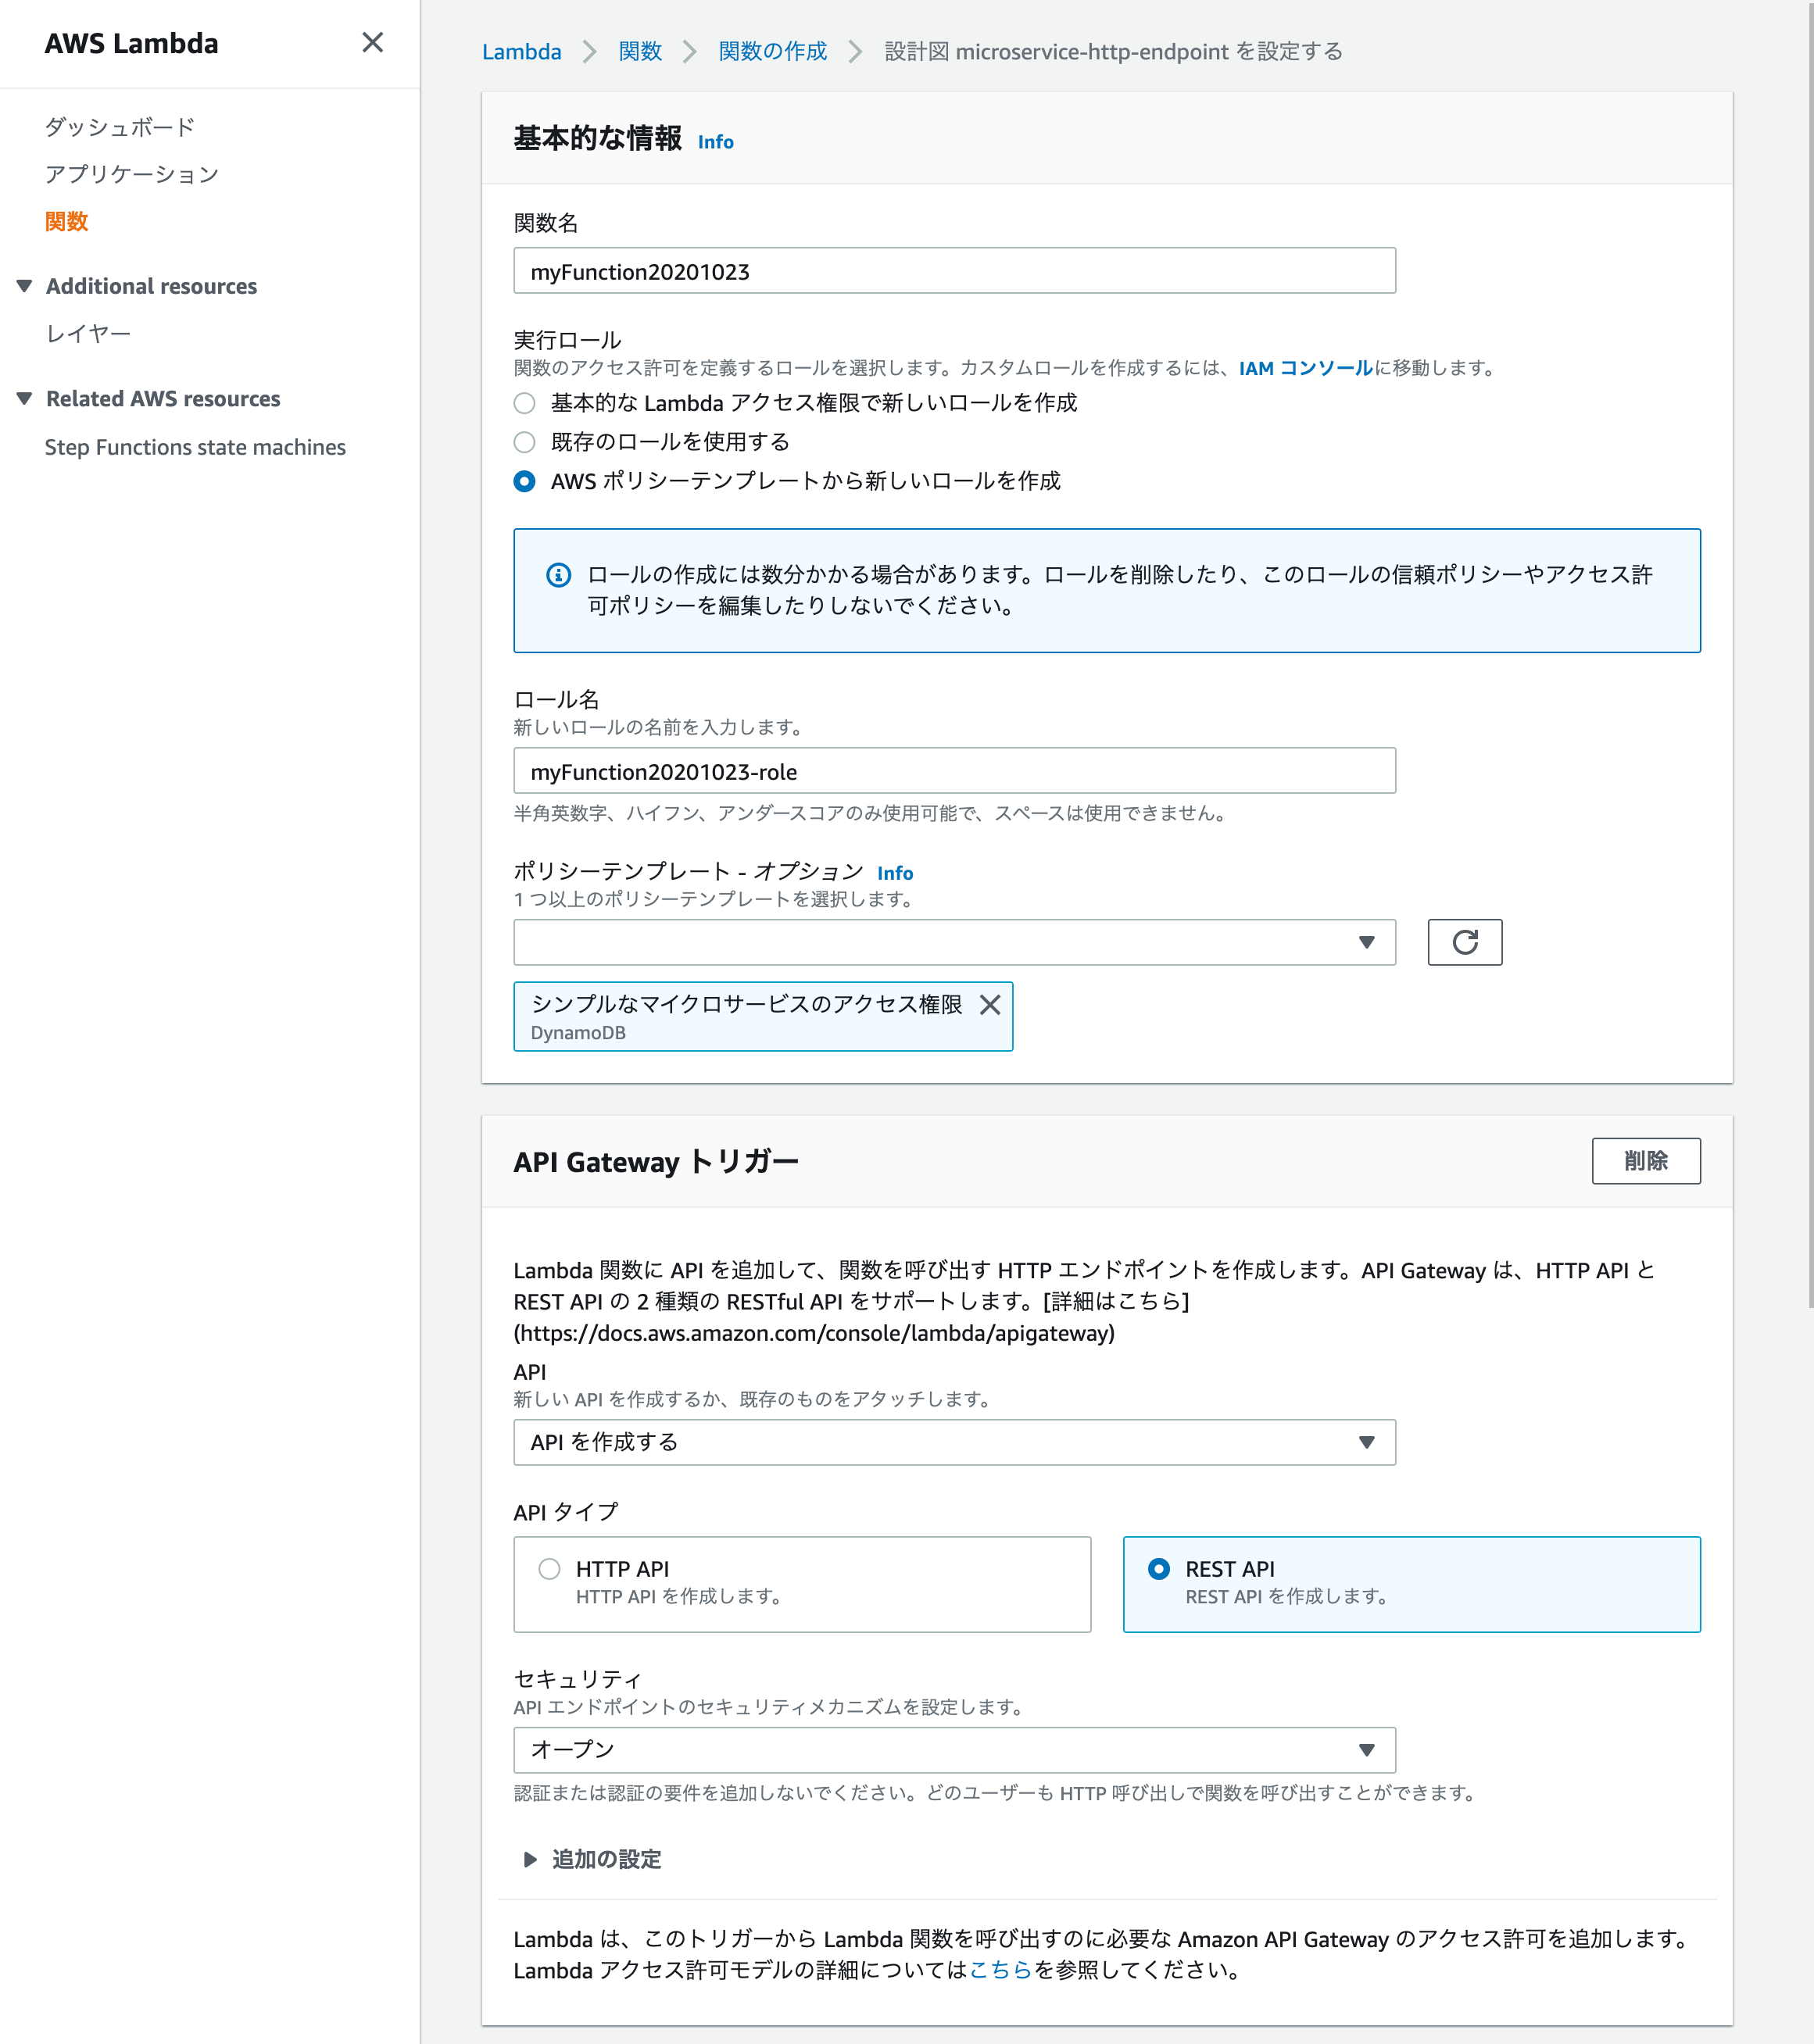Open 関数 in the sidebar

(67, 221)
